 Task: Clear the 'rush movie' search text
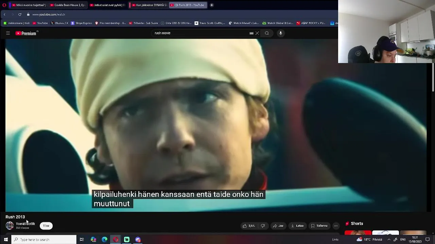tap(257, 33)
